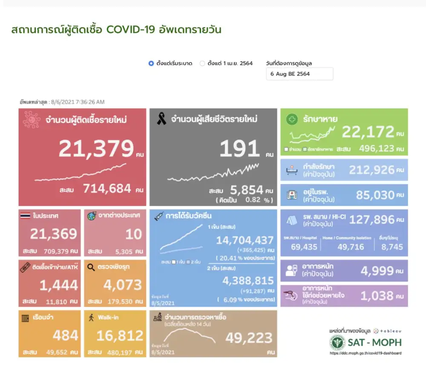Screen dimensions: 426x390
Task: Click the 21,379 new cases number
Action: (96, 149)
